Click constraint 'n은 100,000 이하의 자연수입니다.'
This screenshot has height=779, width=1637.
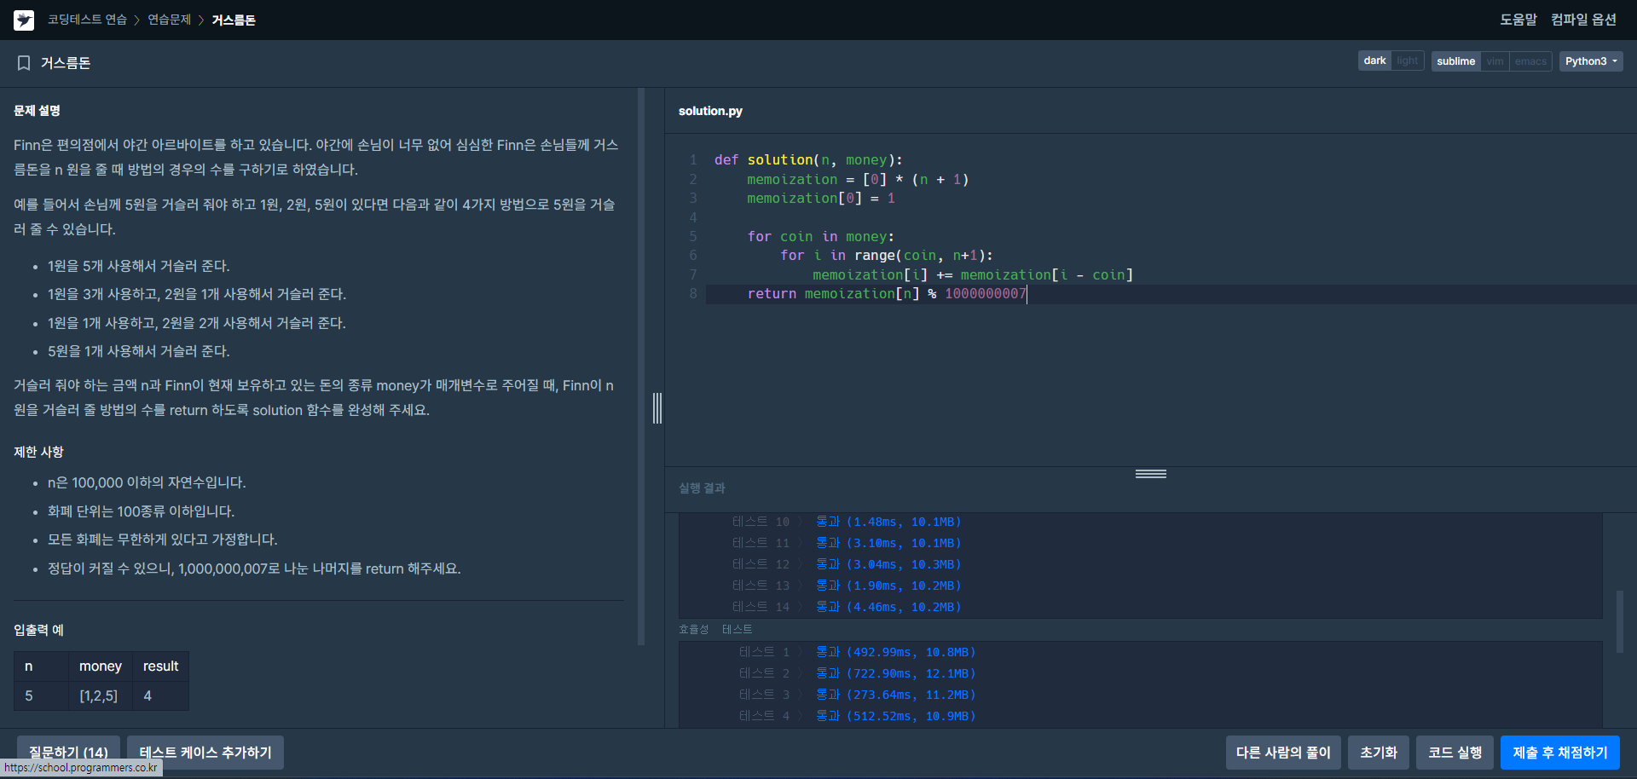(147, 482)
